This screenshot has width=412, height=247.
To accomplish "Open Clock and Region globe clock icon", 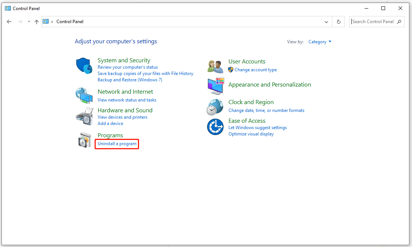I will (x=215, y=107).
